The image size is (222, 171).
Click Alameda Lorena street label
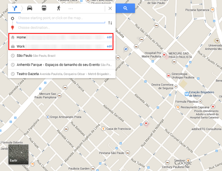tap(65, 138)
